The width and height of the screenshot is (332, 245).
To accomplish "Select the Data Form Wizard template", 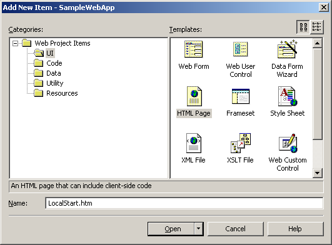I will pos(287,49).
